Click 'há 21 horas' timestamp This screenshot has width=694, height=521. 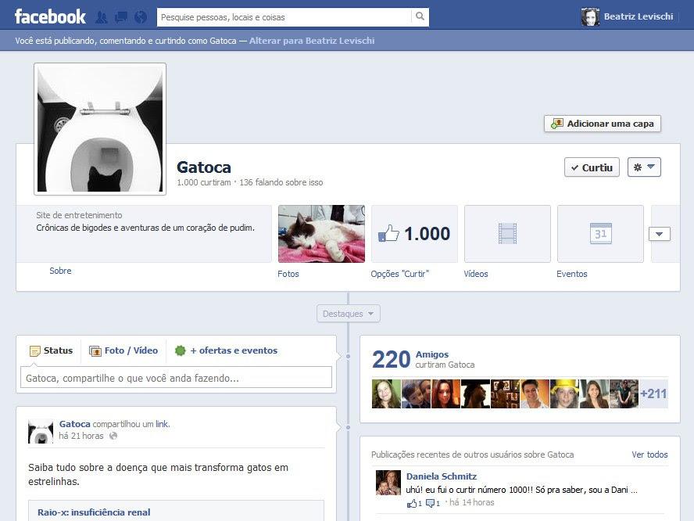(x=81, y=436)
